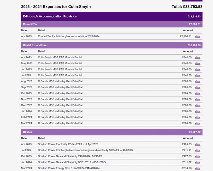Image resolution: width=213 pixels, height=171 pixels.
Task: View the Jan 2024 monthly rent
Action: coord(197,112)
